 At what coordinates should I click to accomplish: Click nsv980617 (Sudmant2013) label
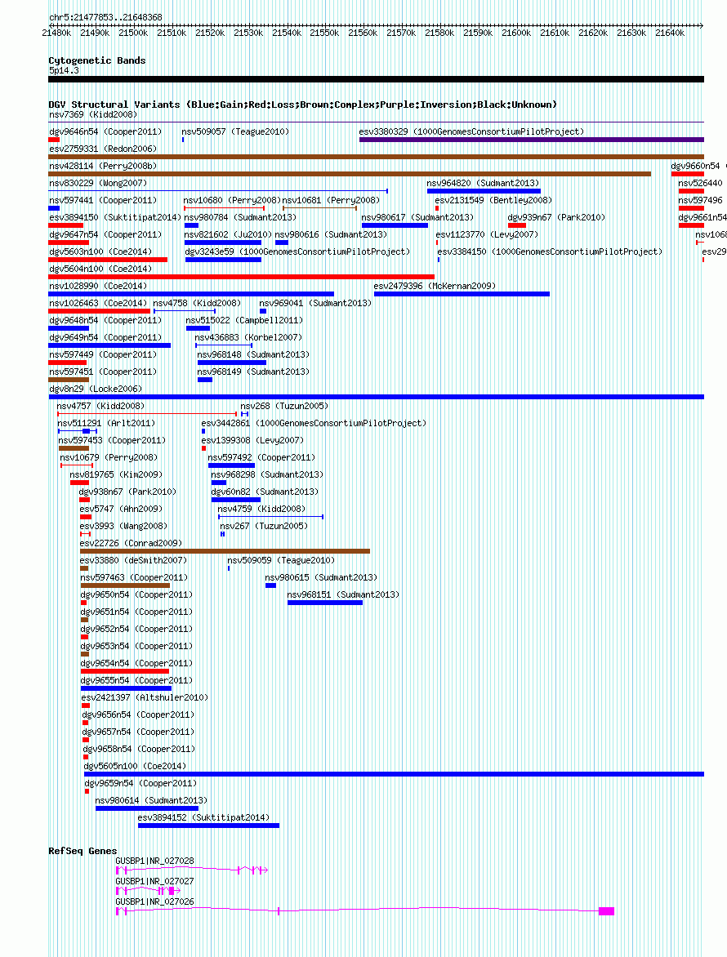(417, 217)
